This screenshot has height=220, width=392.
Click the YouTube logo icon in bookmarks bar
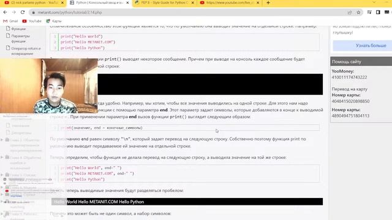[24, 21]
